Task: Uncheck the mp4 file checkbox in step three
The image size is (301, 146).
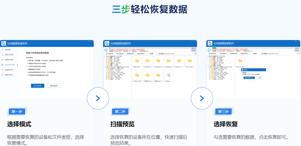Action: click(236, 67)
